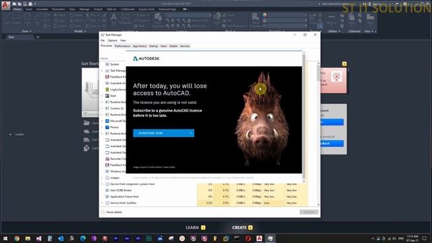Expand the Modify panel dropdown in ribbon
432x243 pixels.
point(80,31)
